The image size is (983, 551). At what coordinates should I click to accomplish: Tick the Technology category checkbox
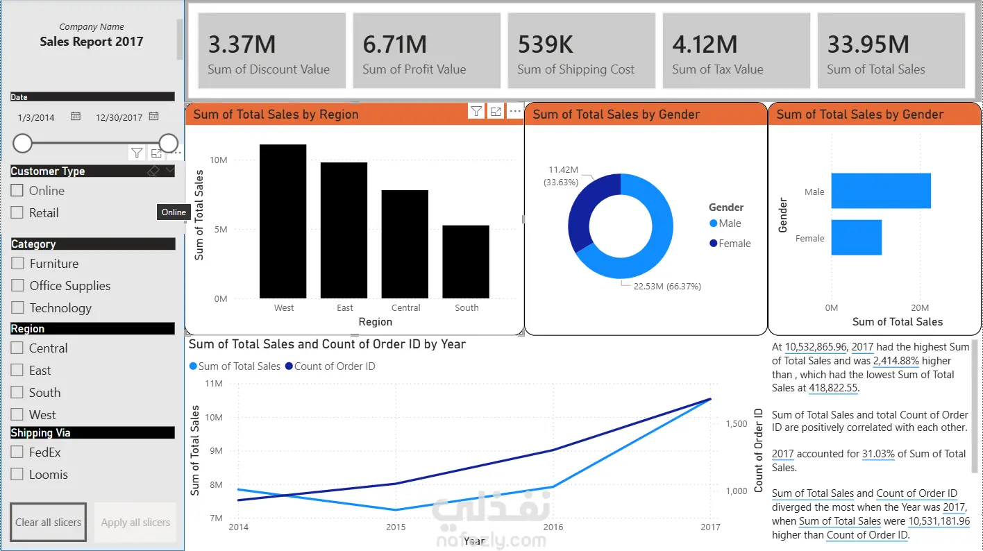pos(18,308)
